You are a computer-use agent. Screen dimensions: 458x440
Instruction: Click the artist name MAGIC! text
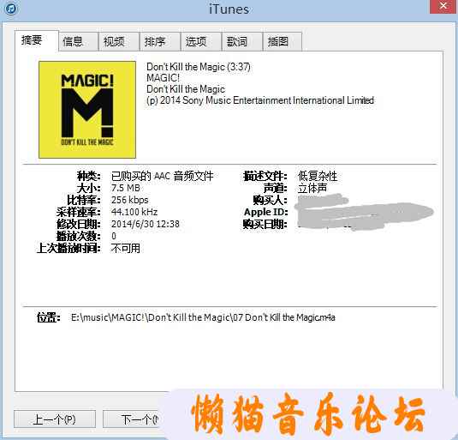163,78
